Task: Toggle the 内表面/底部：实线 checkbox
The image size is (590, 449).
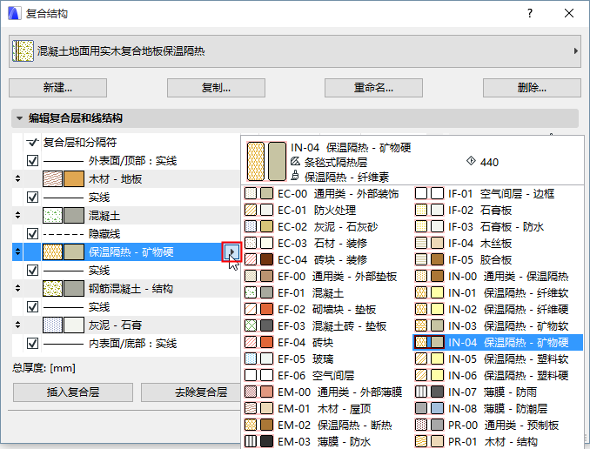Action: (x=33, y=343)
